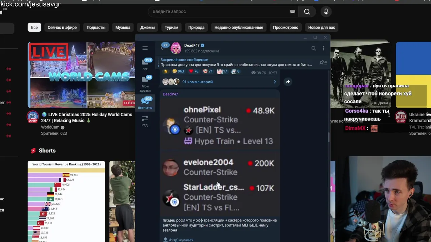Open Ukraine live Kramatorsk video title
Screen dimensions: 431x242
[420, 117]
